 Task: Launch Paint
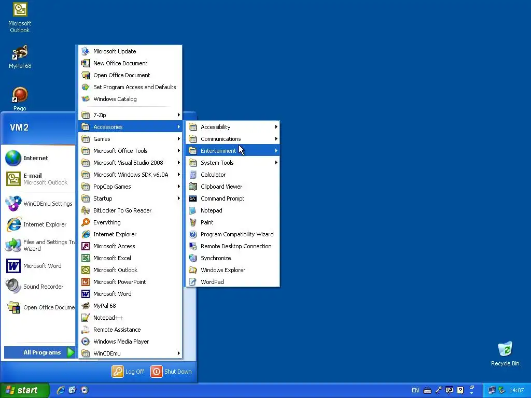pyautogui.click(x=233, y=222)
